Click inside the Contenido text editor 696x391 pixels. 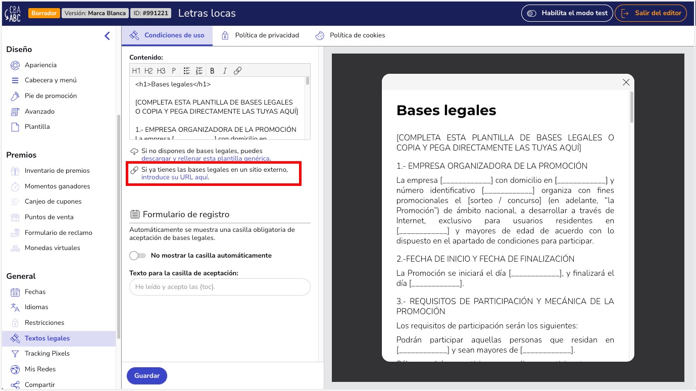[x=217, y=108]
